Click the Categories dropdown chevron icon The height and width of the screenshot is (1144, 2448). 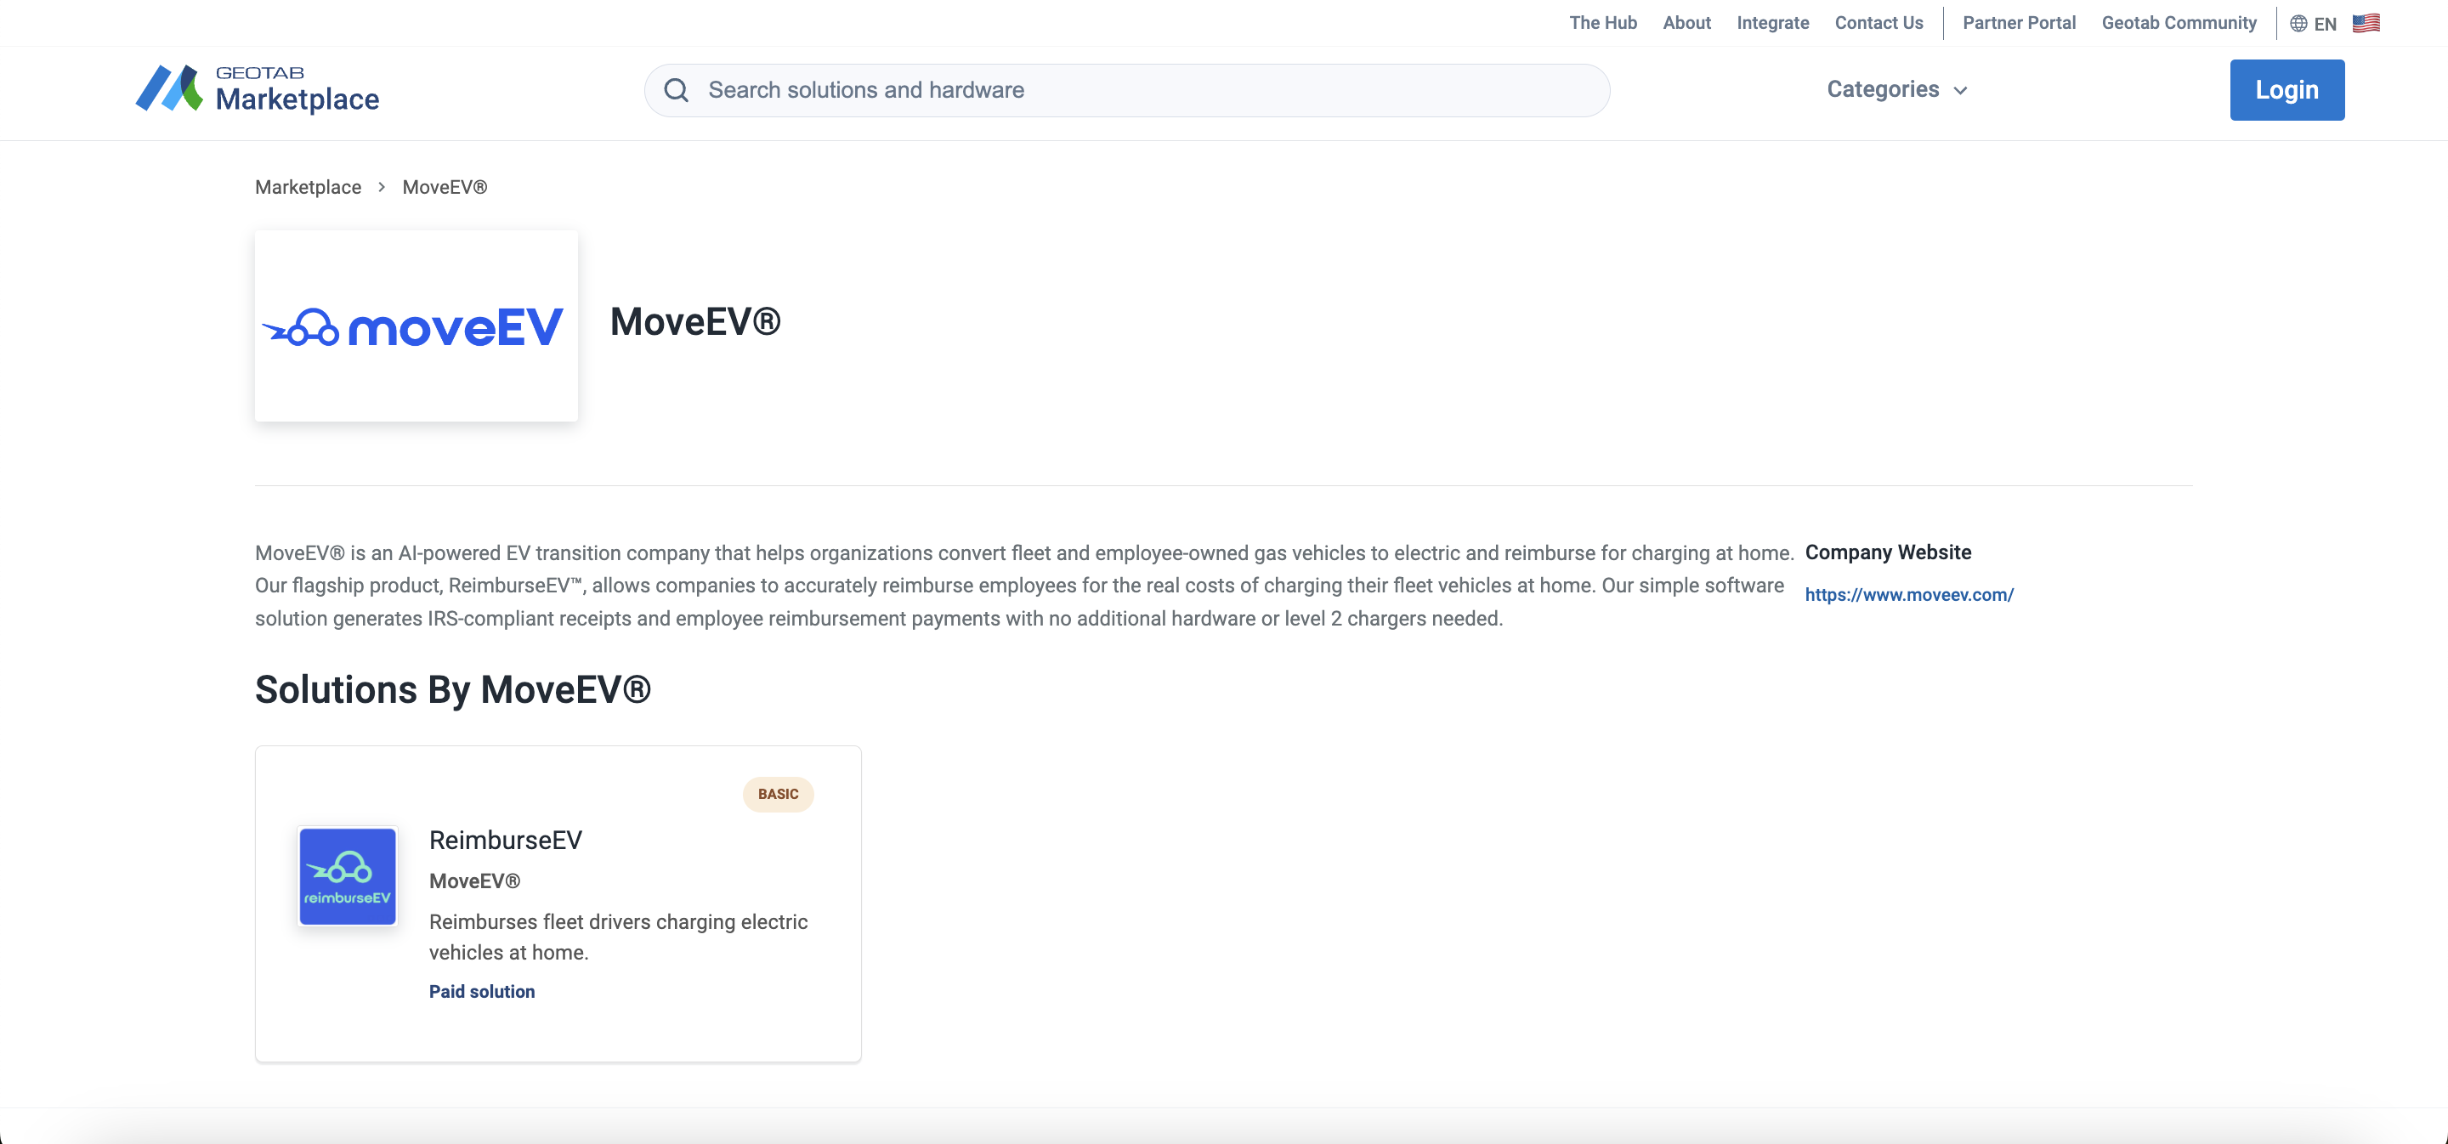tap(1963, 89)
